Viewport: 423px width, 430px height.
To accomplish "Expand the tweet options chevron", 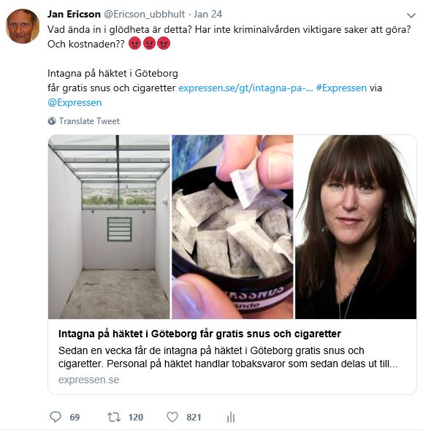I will (x=411, y=15).
